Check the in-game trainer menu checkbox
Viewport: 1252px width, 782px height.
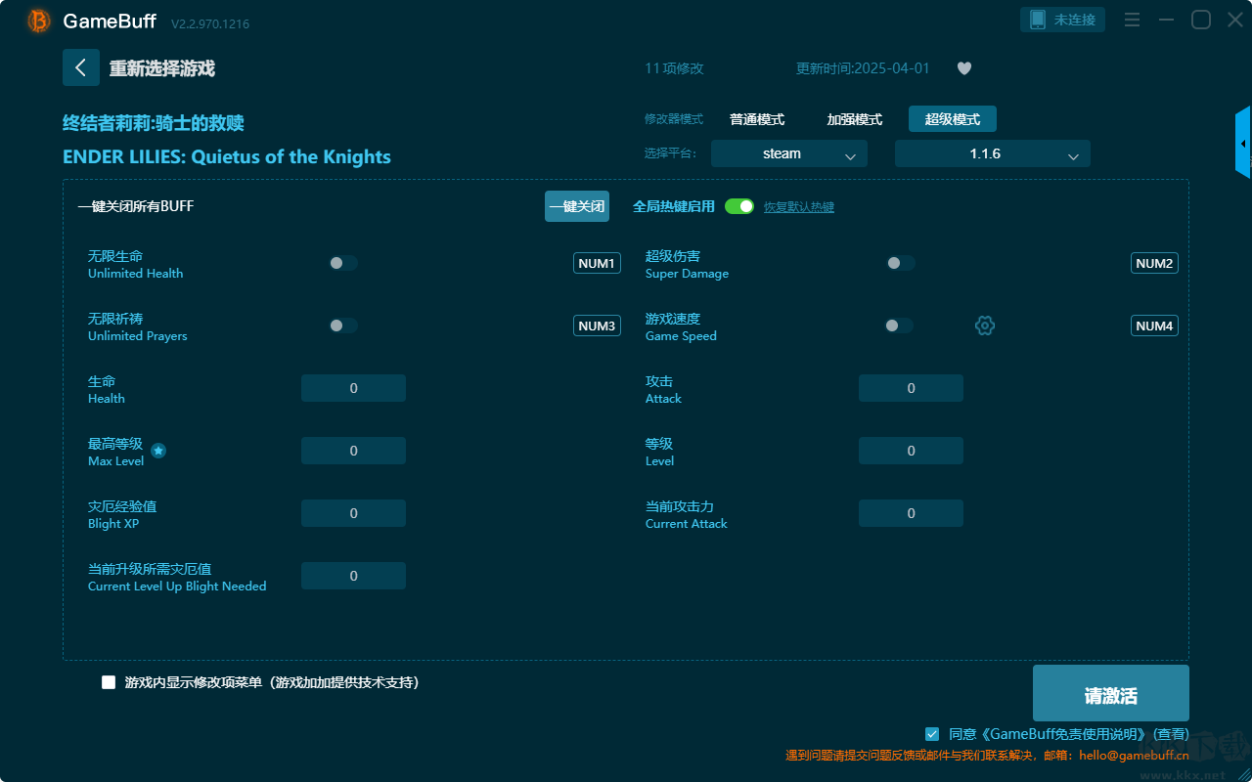point(109,682)
